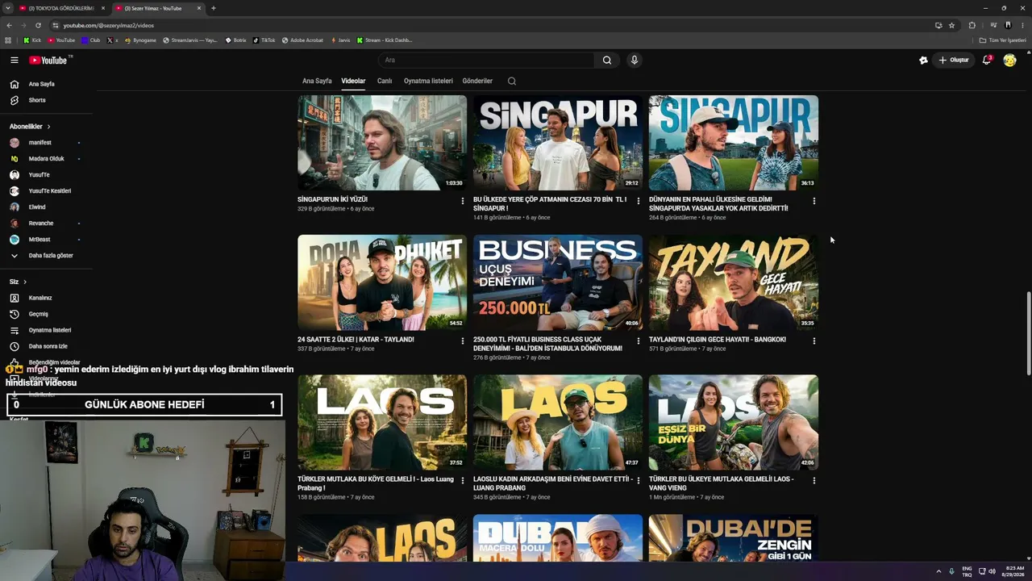Open browser extensions puzzle icon

972,25
